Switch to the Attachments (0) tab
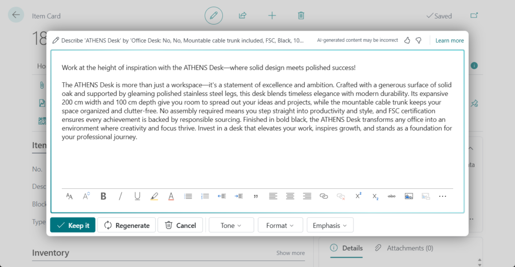515x267 pixels. pyautogui.click(x=404, y=248)
